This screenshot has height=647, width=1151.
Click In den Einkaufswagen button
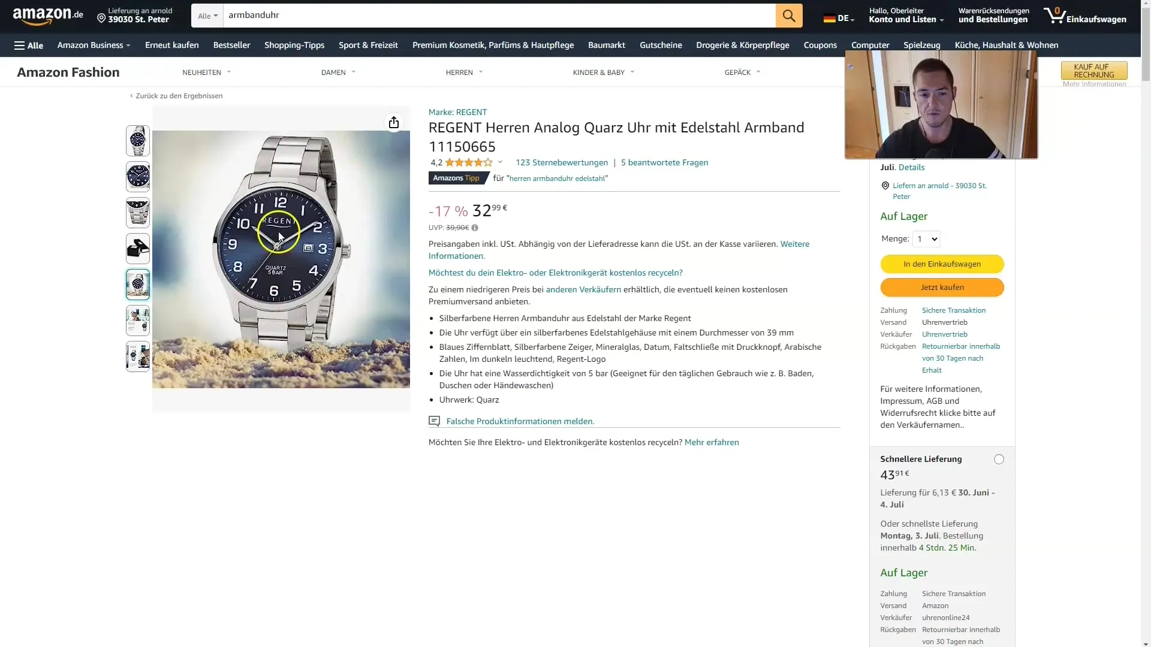click(x=942, y=264)
